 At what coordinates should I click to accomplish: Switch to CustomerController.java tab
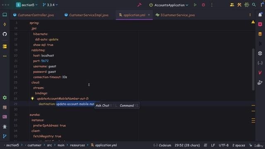click(x=34, y=15)
